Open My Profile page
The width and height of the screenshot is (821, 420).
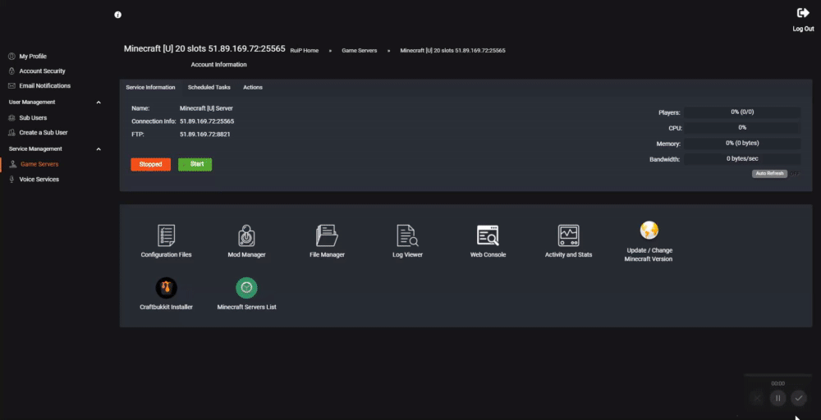(x=33, y=56)
